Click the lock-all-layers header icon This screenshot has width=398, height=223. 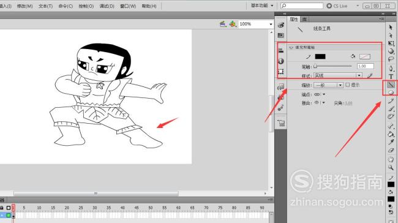click(x=2, y=208)
